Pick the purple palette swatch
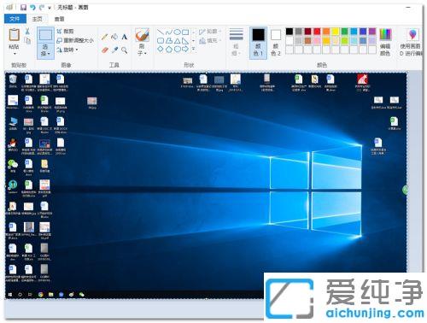The width and height of the screenshot is (427, 323). click(x=372, y=32)
